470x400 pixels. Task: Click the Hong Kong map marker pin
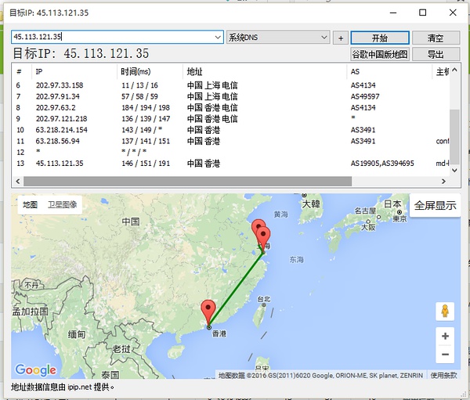pyautogui.click(x=208, y=311)
